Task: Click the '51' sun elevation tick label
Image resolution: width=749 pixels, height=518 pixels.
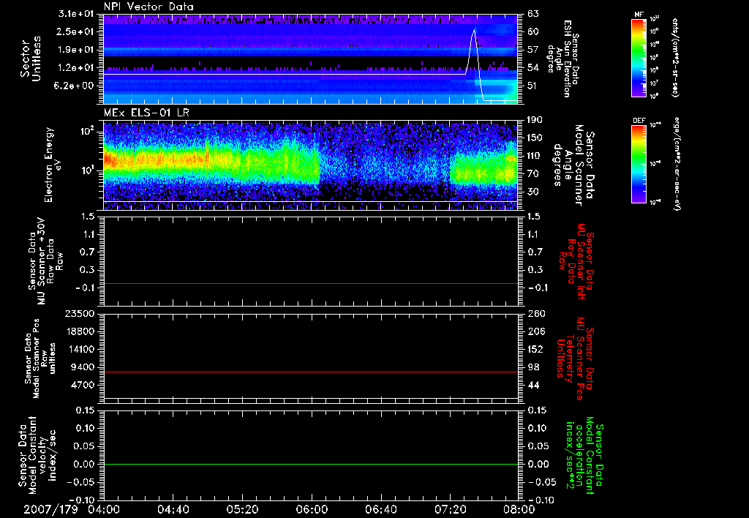Action: (x=533, y=86)
